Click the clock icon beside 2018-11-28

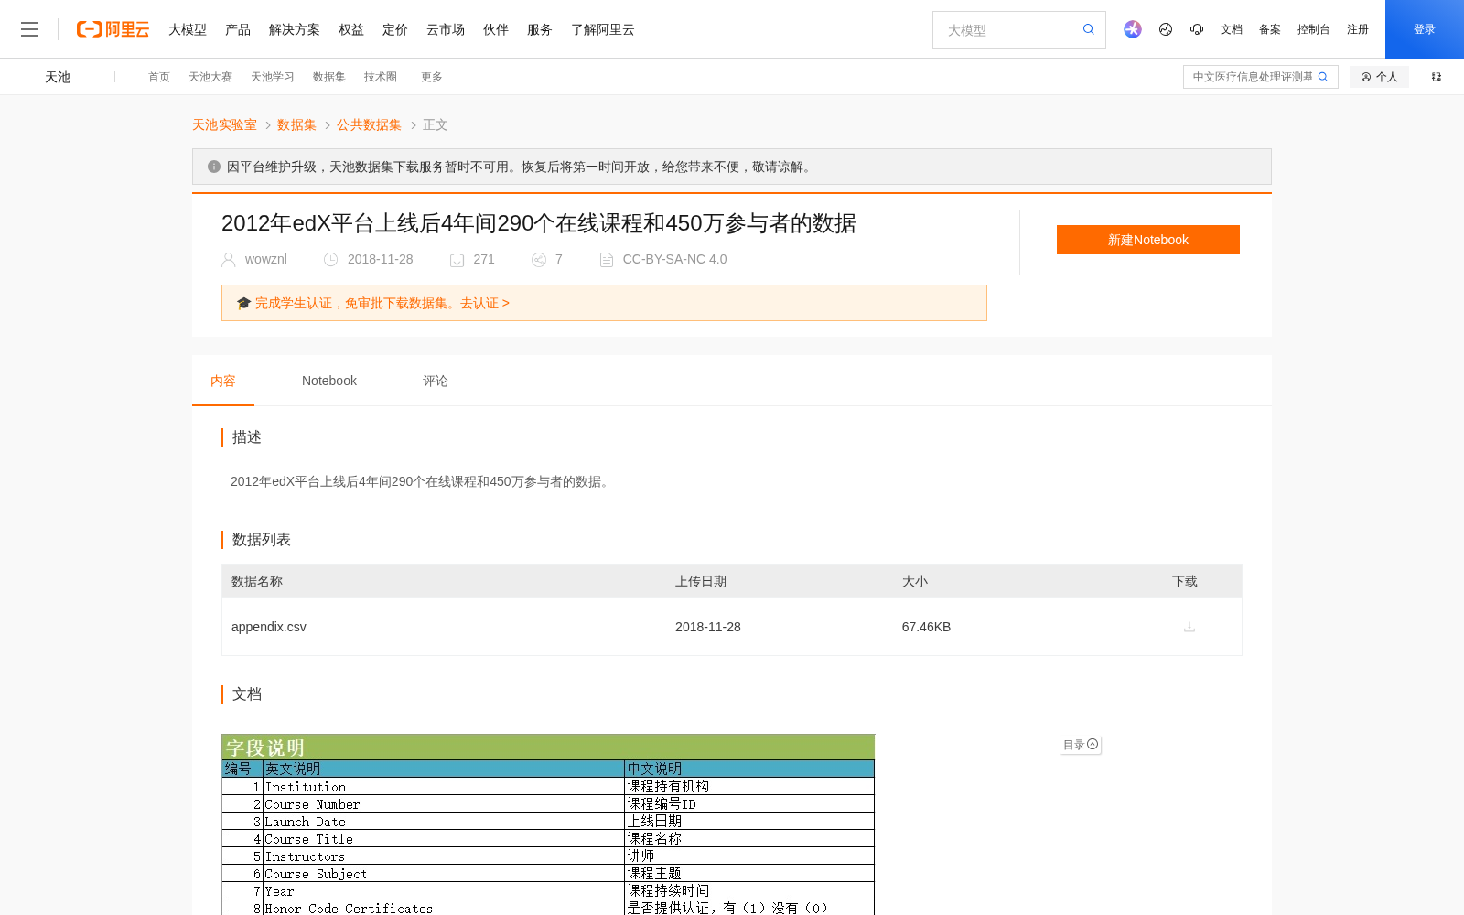pyautogui.click(x=331, y=260)
